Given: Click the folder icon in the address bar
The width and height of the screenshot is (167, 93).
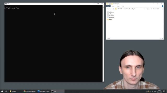Looking at the screenshot, I should tap(116, 9).
